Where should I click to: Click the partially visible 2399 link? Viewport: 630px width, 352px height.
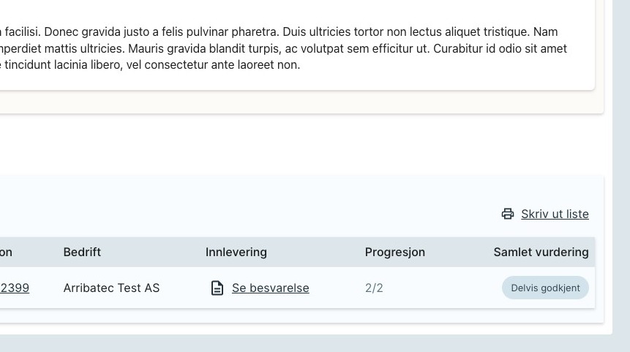tap(15, 288)
